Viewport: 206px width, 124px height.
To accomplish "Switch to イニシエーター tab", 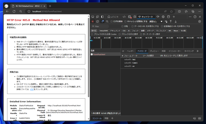I will pos(175,51).
